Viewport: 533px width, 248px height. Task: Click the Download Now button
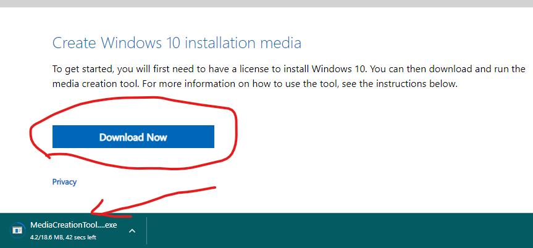pos(133,136)
